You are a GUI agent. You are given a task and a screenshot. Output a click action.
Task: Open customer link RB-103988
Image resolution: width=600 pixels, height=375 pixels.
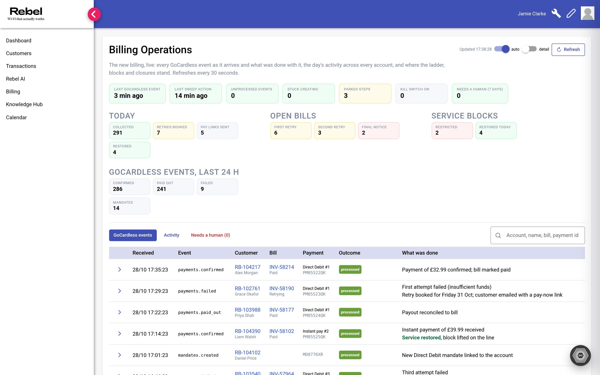tap(247, 310)
